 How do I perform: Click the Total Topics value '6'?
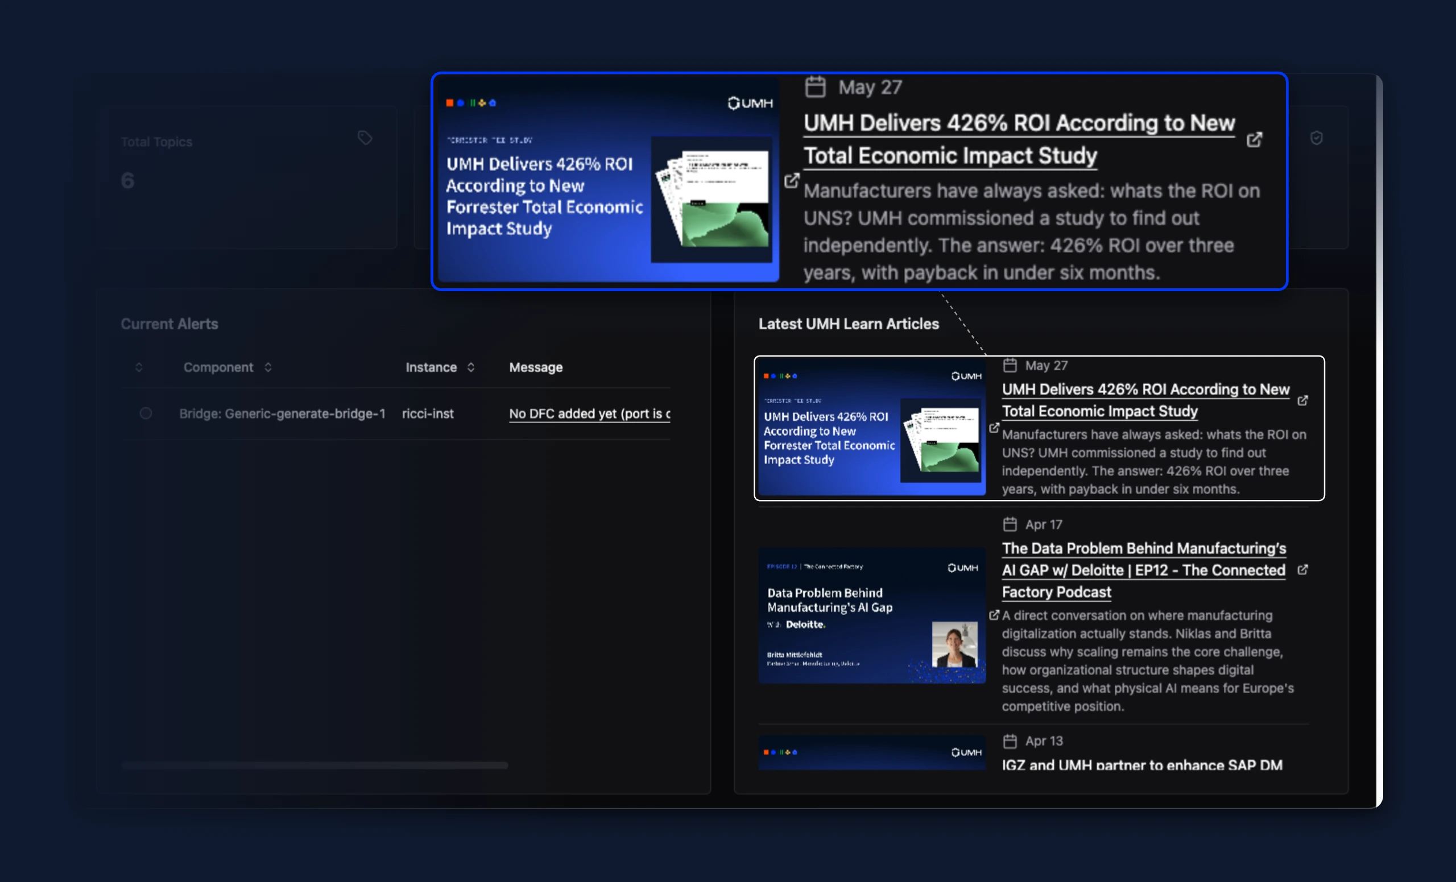click(x=127, y=180)
